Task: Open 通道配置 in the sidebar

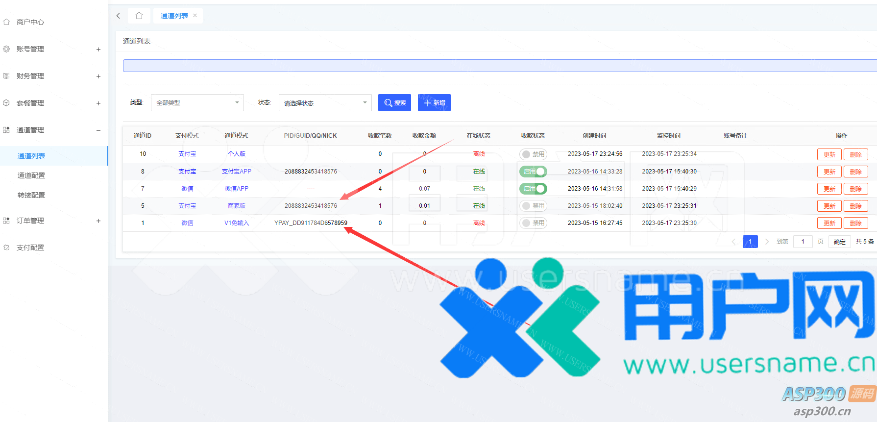Action: (x=31, y=175)
